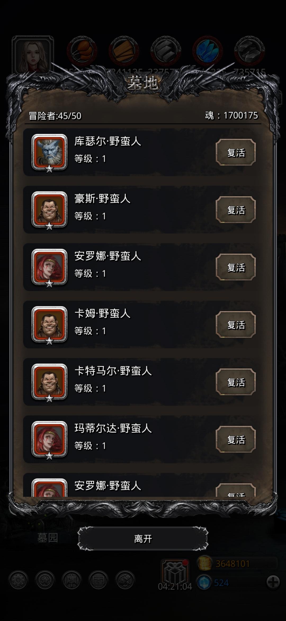286x621 pixels.
Task: Tap the gold coins amount 3648101
Action: (x=233, y=563)
